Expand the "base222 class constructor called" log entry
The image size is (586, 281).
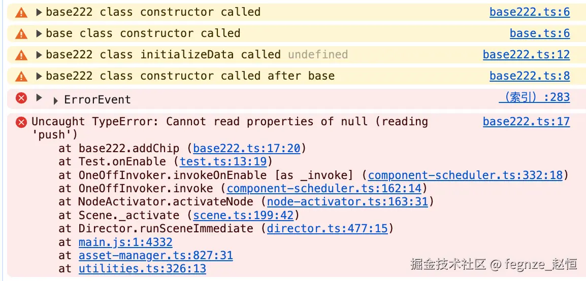(39, 12)
